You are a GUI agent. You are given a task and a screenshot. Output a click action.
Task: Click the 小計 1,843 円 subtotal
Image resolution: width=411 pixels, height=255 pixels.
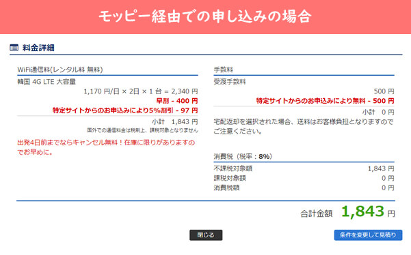175,122
